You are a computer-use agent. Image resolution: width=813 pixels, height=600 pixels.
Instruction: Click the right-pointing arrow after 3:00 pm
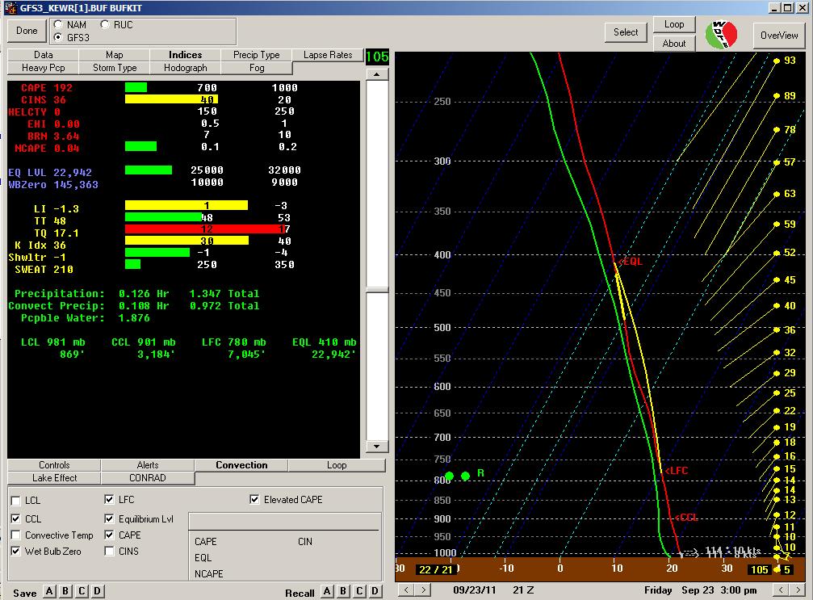coord(798,590)
